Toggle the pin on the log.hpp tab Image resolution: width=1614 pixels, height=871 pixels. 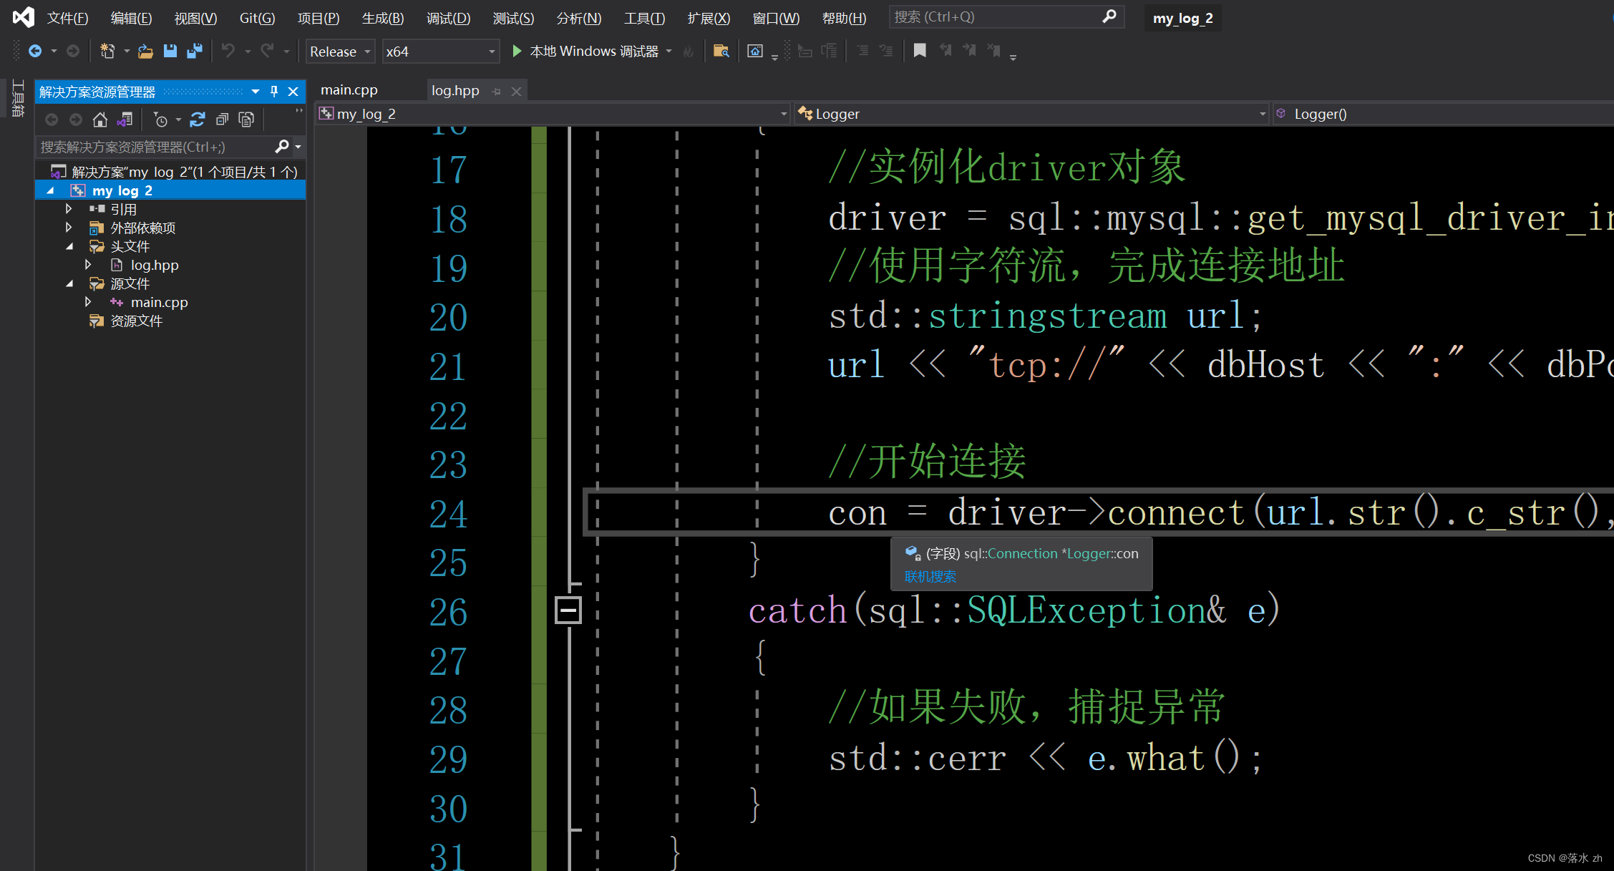click(496, 90)
